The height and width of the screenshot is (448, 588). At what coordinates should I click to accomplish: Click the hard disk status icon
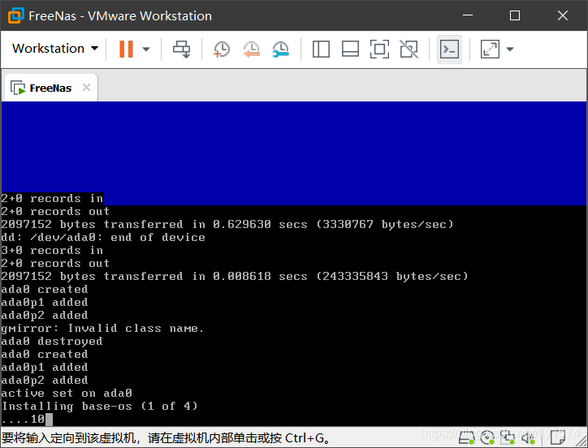[x=467, y=437]
